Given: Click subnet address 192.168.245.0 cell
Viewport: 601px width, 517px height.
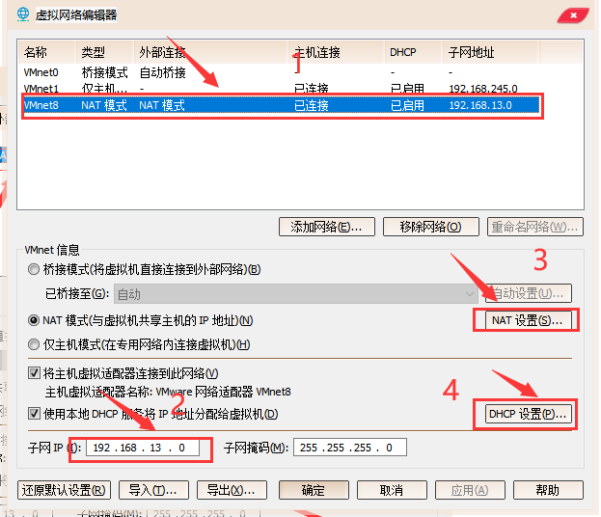Looking at the screenshot, I should click(x=483, y=89).
